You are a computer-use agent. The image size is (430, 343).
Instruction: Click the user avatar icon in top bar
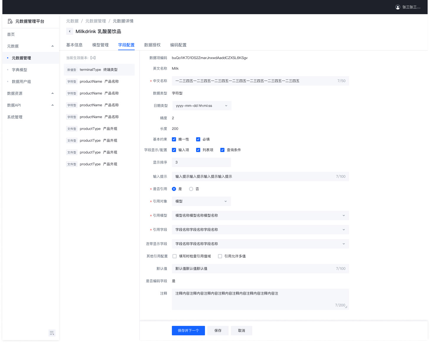[398, 7]
